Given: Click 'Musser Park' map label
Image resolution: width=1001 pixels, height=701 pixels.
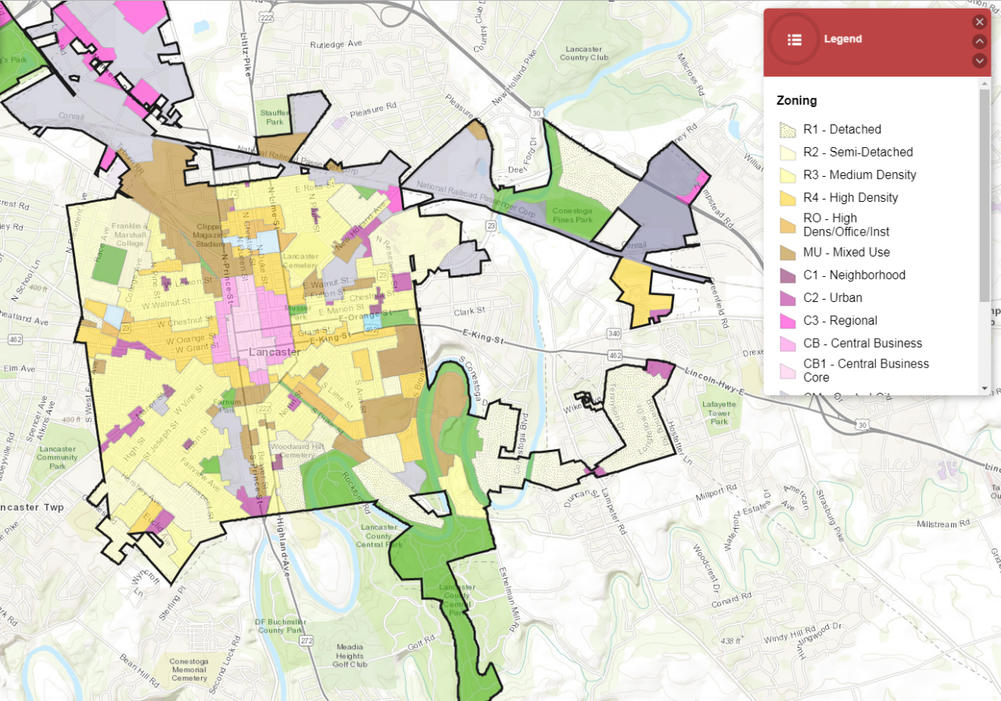Looking at the screenshot, I should (297, 313).
